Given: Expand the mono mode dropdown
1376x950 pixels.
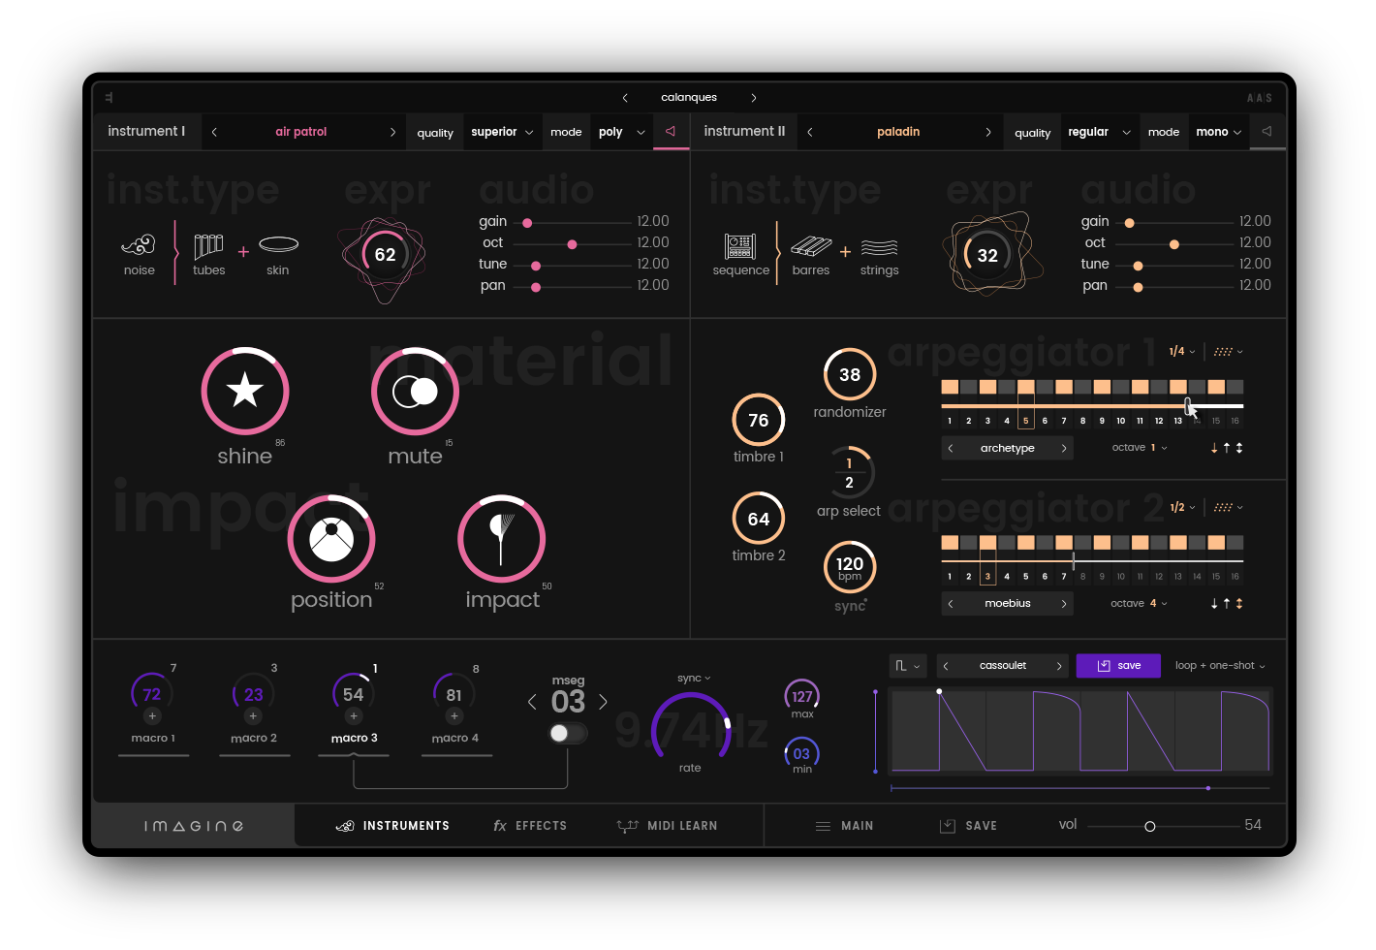Looking at the screenshot, I should tap(1218, 132).
